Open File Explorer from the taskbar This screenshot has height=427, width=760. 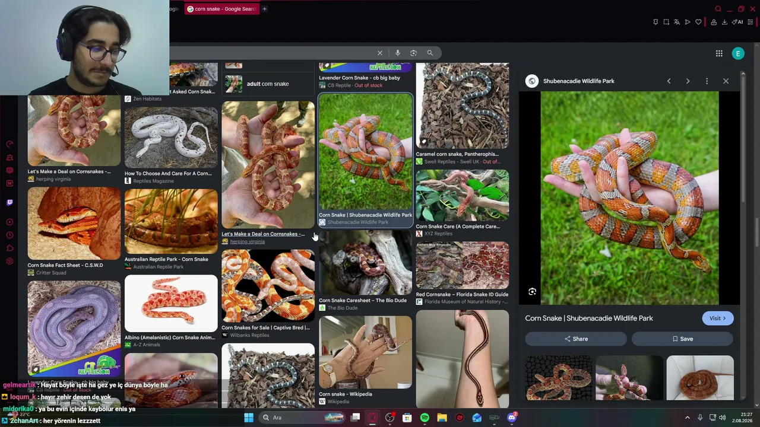tap(442, 418)
